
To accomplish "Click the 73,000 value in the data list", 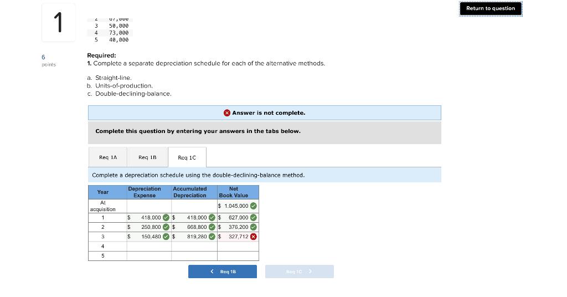I will tap(118, 33).
